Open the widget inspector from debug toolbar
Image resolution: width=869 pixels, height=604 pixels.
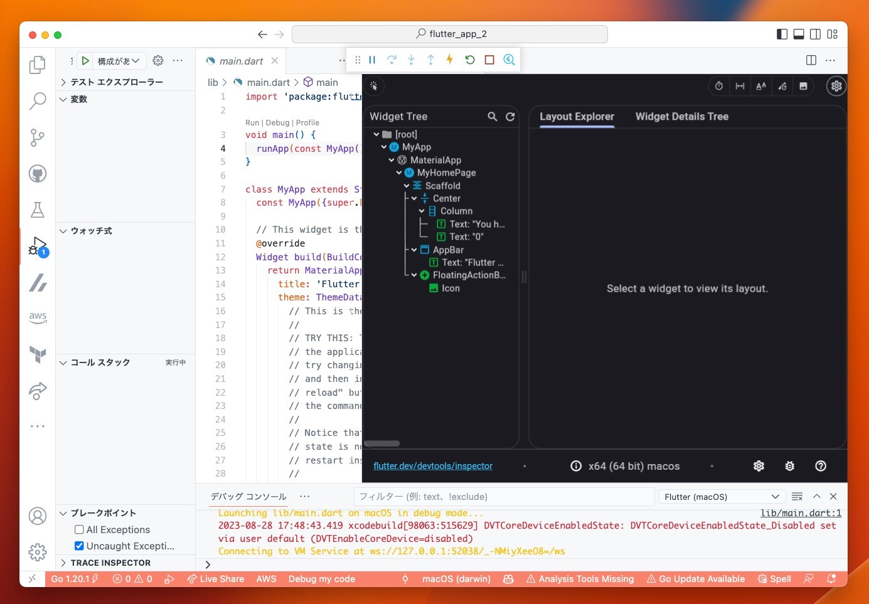509,60
